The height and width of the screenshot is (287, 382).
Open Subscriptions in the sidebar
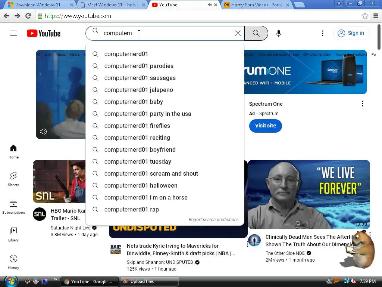[x=13, y=207]
